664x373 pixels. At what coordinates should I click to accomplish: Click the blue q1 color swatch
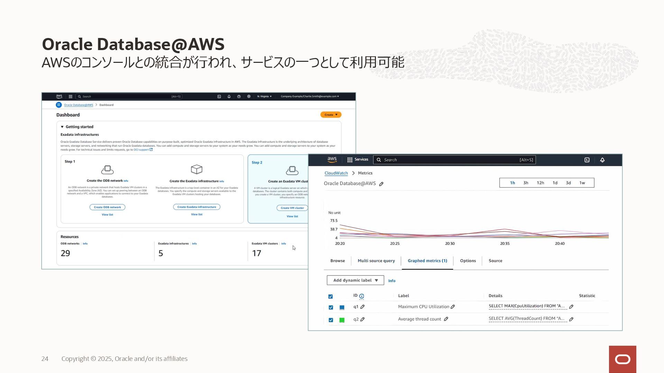point(342,307)
